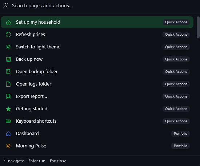Click the Open backup folder icon
The image size is (200, 166).
[x=8, y=72]
